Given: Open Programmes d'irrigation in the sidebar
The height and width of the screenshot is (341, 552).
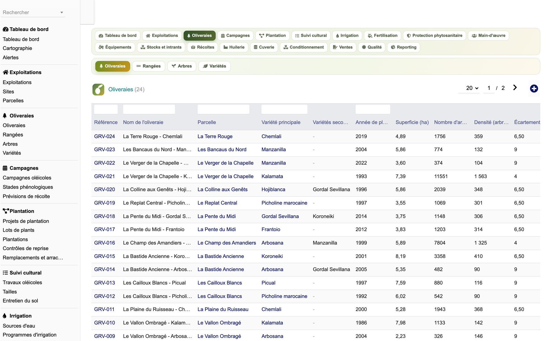Looking at the screenshot, I should (x=30, y=335).
